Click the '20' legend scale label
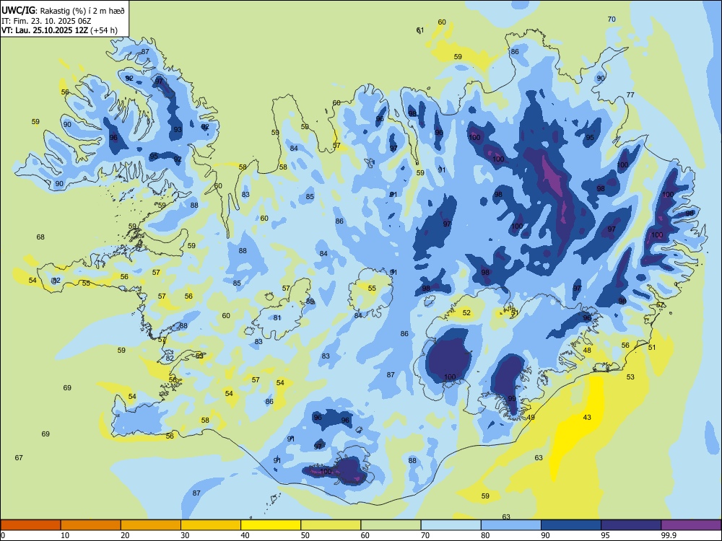The height and width of the screenshot is (541, 722). (125, 535)
